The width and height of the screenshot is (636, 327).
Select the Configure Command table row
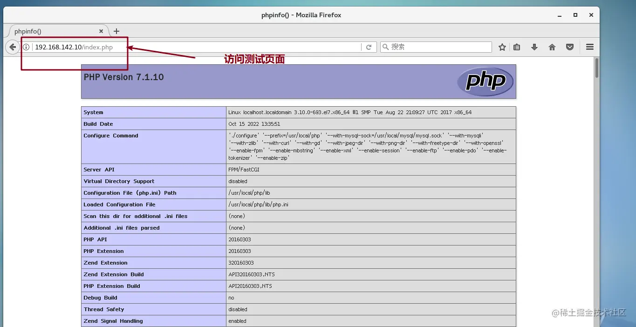tap(298, 146)
